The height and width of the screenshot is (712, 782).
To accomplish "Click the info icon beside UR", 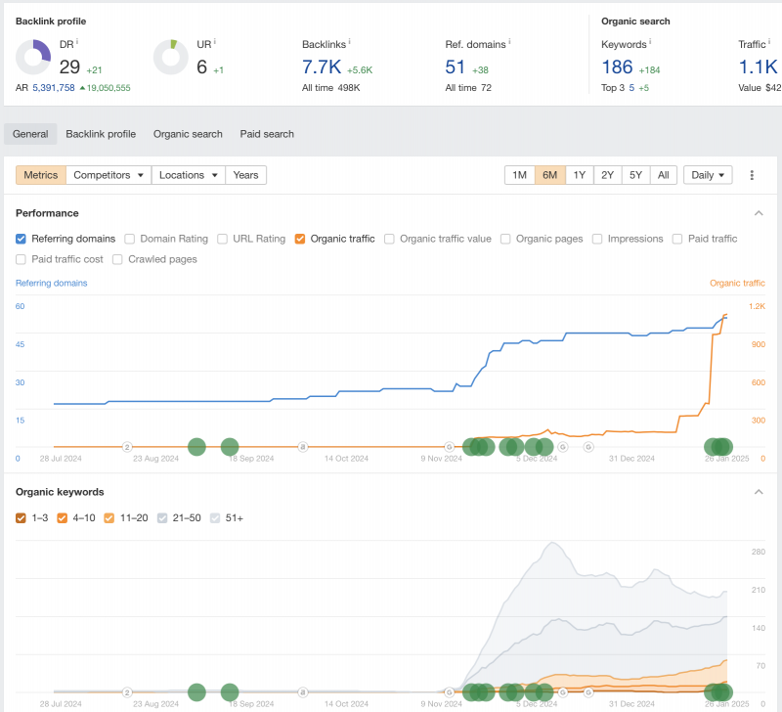I will click(214, 41).
